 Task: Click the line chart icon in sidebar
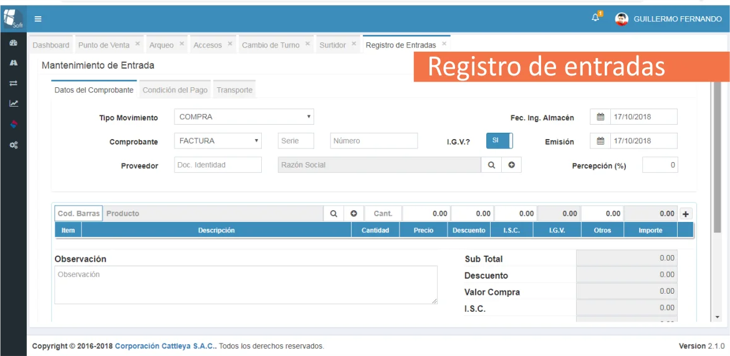pyautogui.click(x=13, y=103)
